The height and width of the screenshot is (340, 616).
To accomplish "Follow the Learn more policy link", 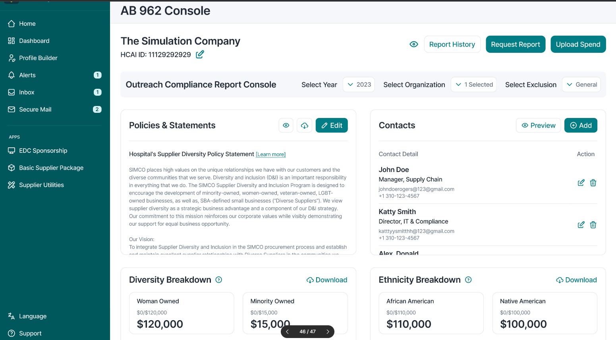I will [270, 155].
